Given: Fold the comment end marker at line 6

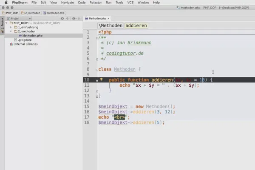Looking at the screenshot, I should pos(97,59).
